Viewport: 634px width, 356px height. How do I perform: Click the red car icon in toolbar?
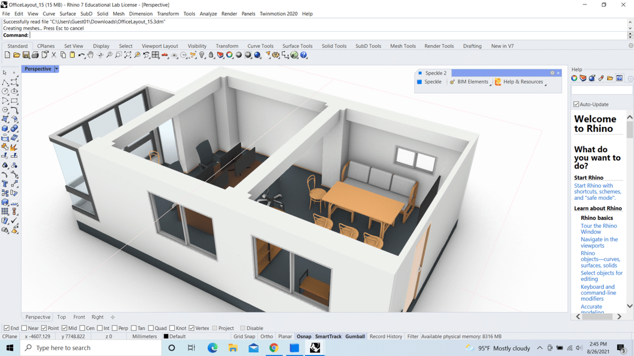[165, 55]
